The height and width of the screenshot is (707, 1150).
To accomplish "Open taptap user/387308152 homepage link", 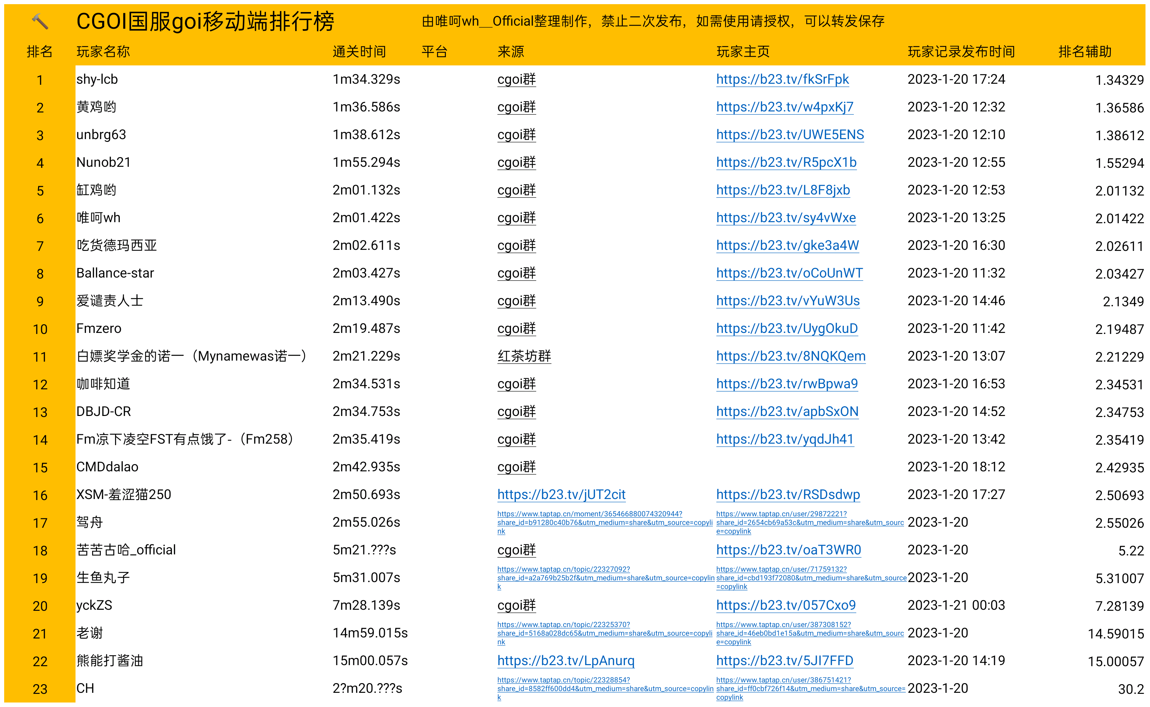I will (x=810, y=633).
